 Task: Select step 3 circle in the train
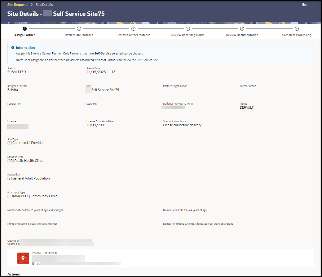coord(134,28)
